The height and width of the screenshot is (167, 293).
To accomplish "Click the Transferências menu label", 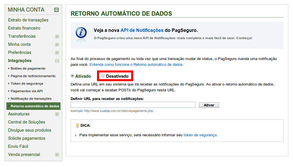I will point(22,36).
